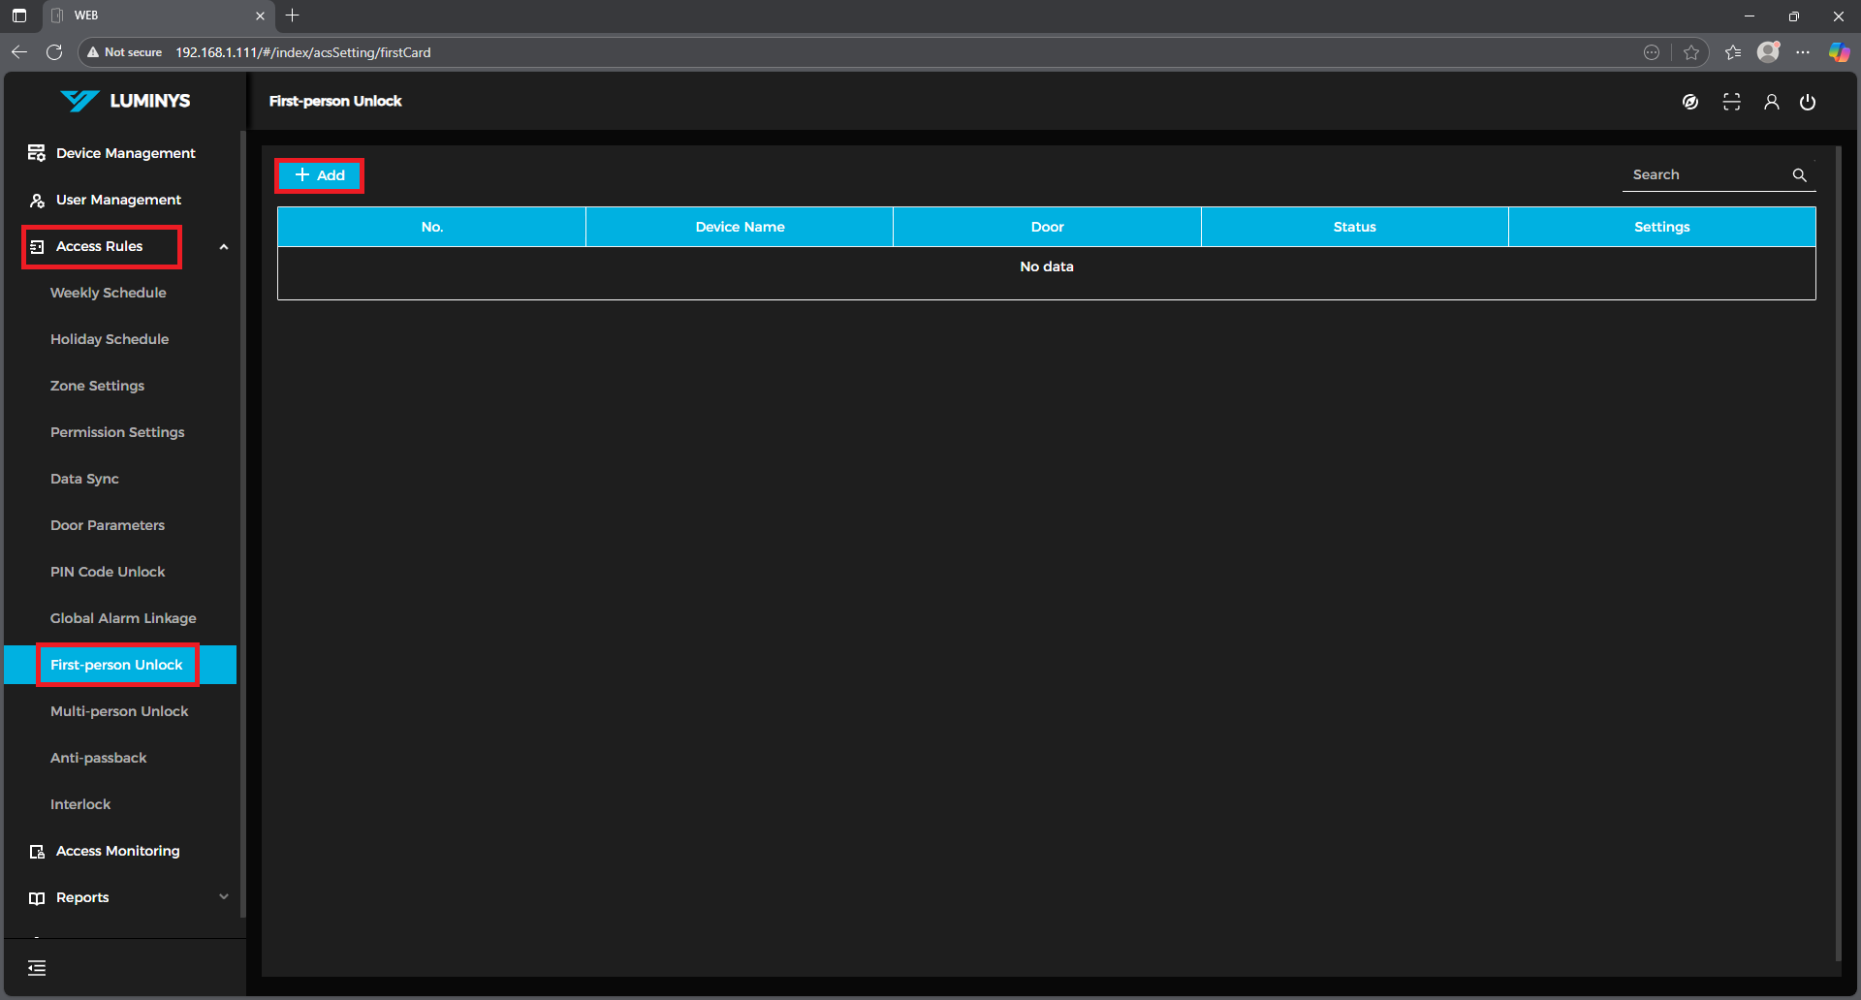
Task: Open User Management section
Action: pyautogui.click(x=118, y=200)
